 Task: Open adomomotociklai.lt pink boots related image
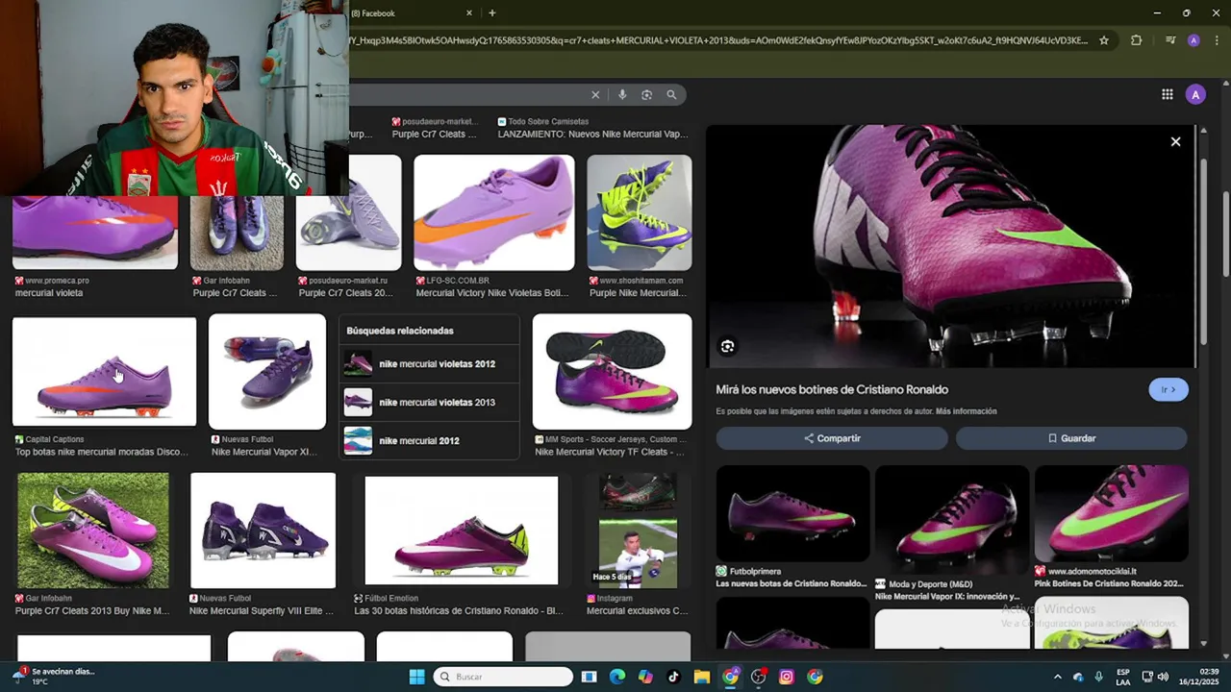[1111, 514]
